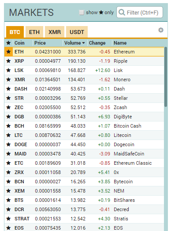Sort markets by Price column
Image resolution: width=171 pixels, height=231 pixels.
pos(40,43)
